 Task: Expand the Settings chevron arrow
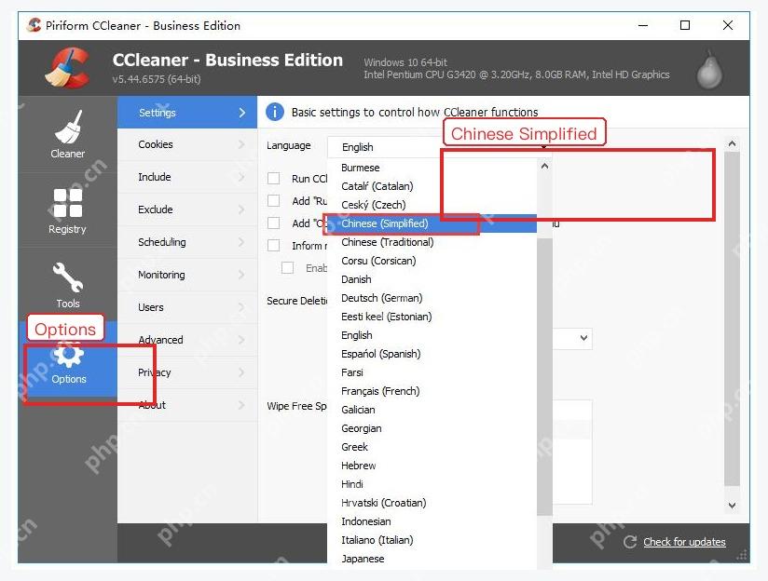click(241, 113)
